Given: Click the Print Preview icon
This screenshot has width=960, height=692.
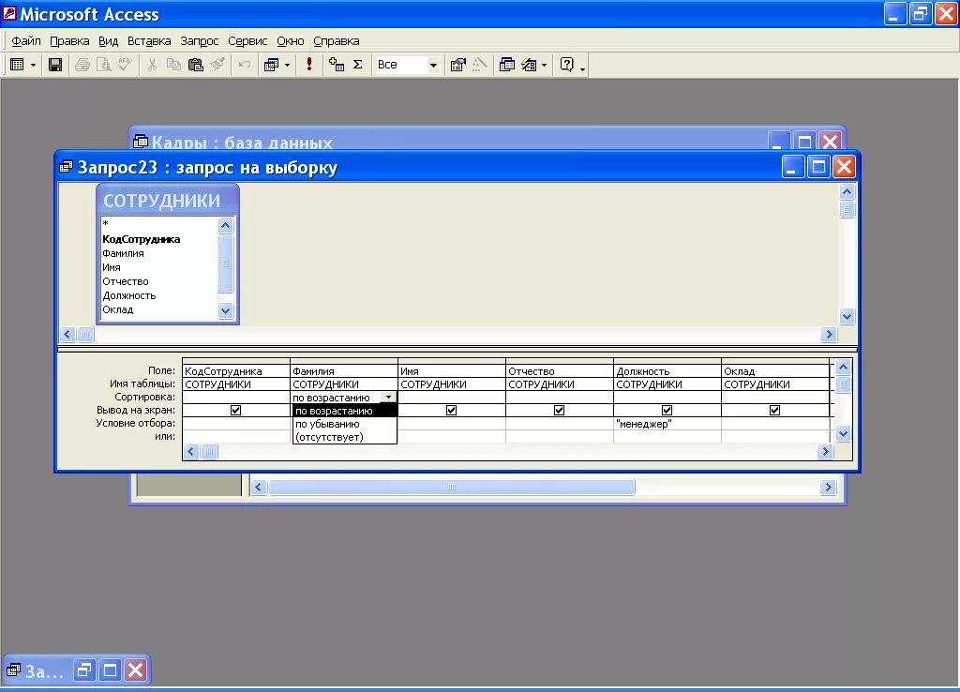Looking at the screenshot, I should point(103,65).
